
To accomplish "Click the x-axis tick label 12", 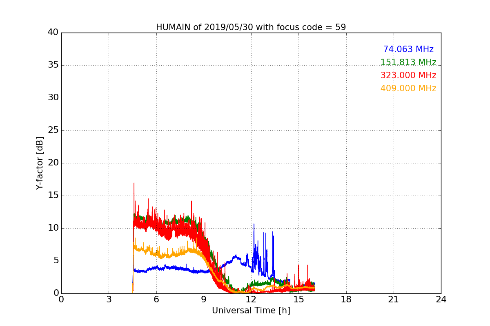I will [251, 300].
